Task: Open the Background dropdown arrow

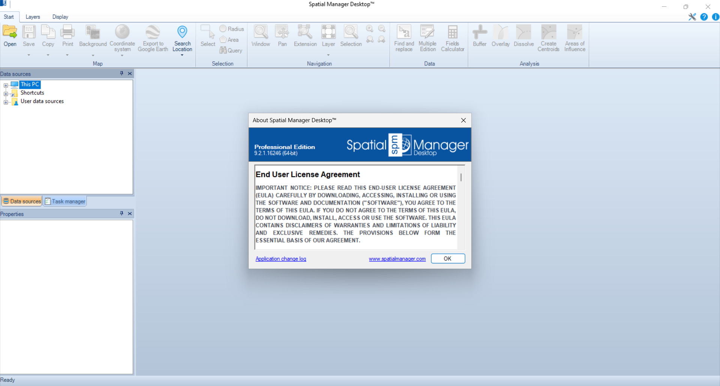Action: click(93, 55)
